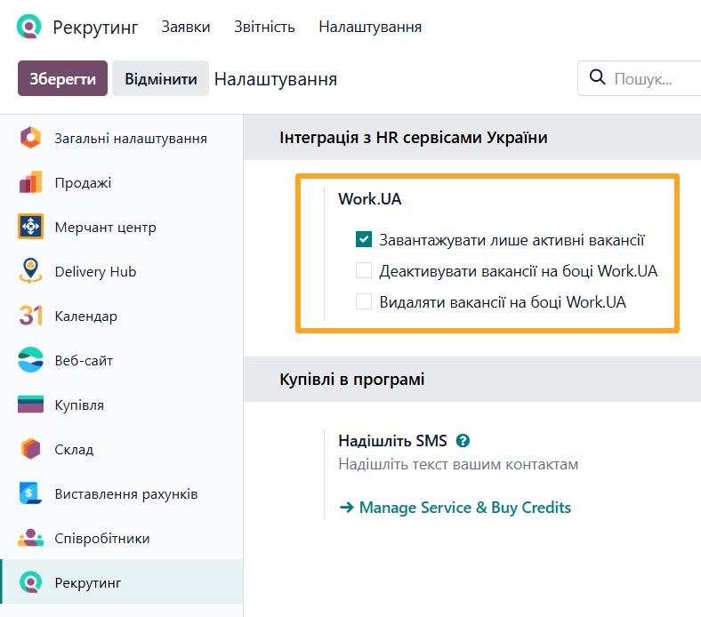Open the Веб-сайт globe icon
701x617 pixels.
click(30, 360)
